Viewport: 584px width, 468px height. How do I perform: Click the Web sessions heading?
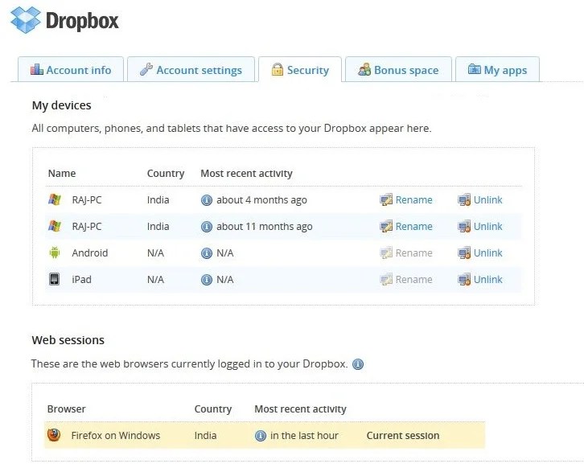(x=68, y=340)
